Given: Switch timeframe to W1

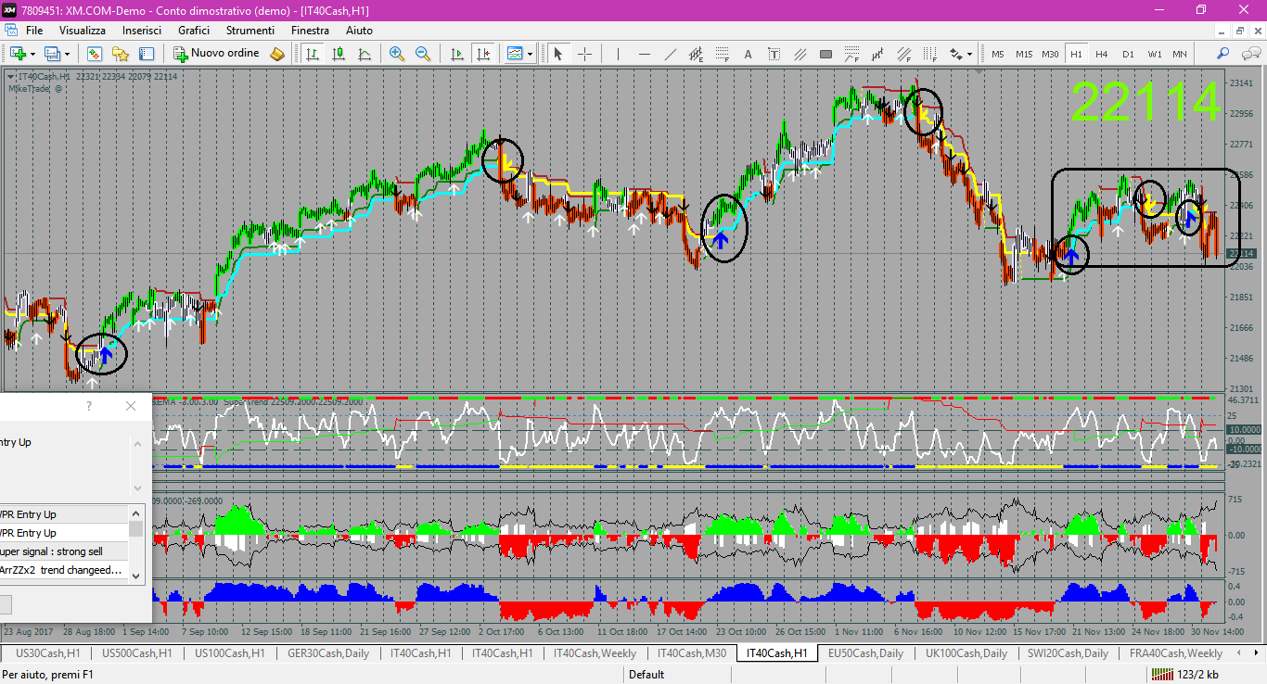Looking at the screenshot, I should pos(1155,54).
